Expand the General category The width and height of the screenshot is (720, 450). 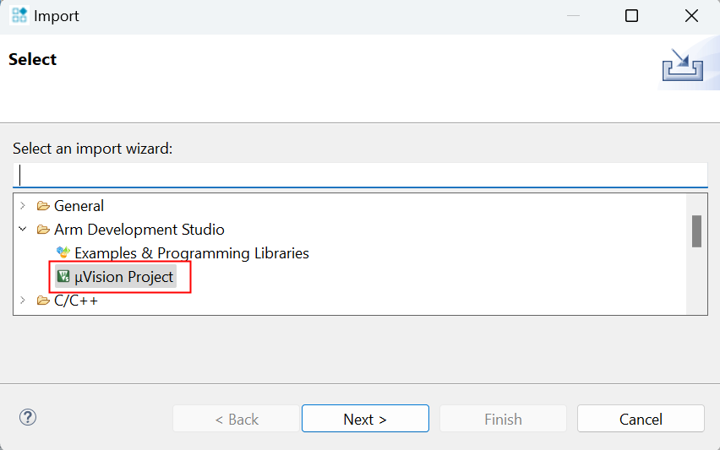pos(23,206)
